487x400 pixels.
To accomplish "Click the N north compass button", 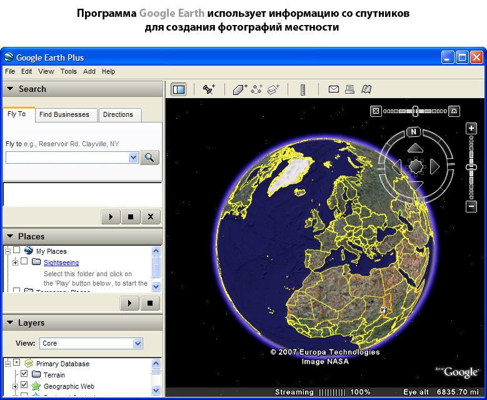I will 413,132.
